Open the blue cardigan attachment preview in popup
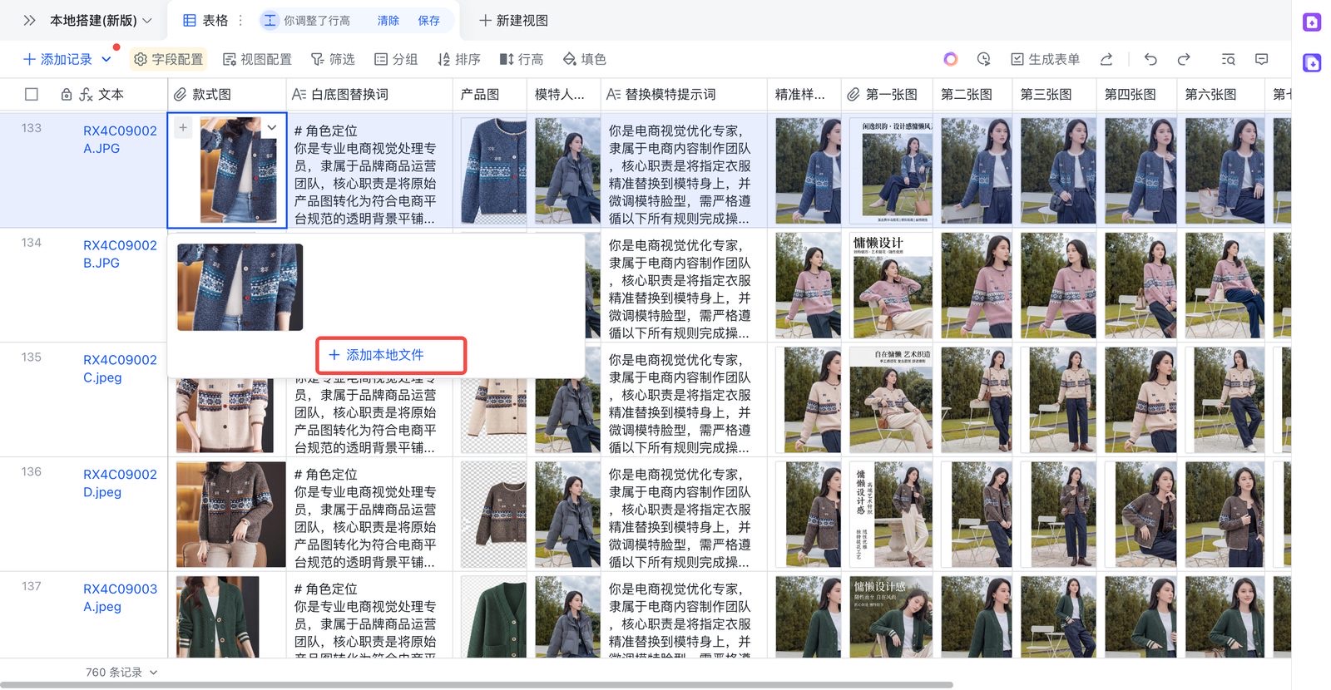 (x=240, y=288)
